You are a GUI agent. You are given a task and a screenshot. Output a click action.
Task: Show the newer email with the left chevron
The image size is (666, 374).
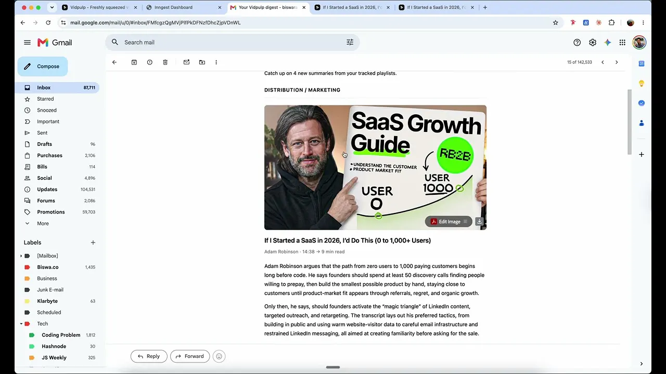(603, 62)
